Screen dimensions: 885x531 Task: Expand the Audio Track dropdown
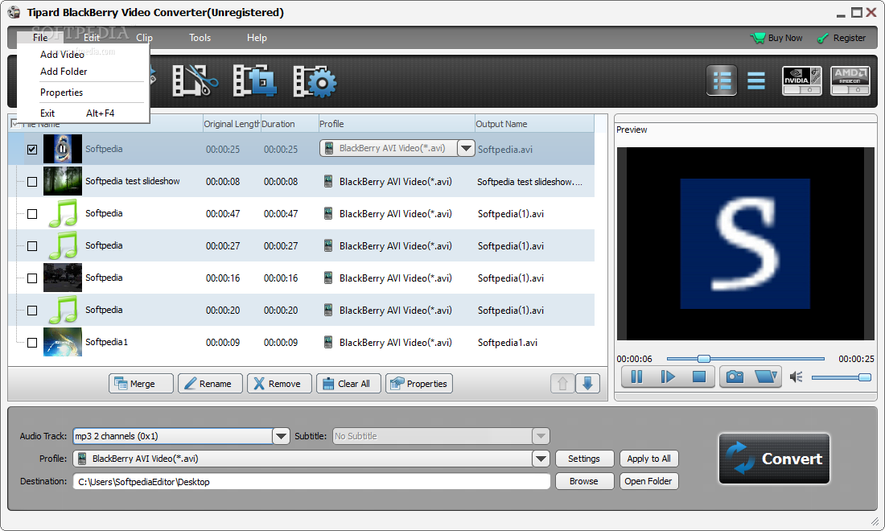281,436
